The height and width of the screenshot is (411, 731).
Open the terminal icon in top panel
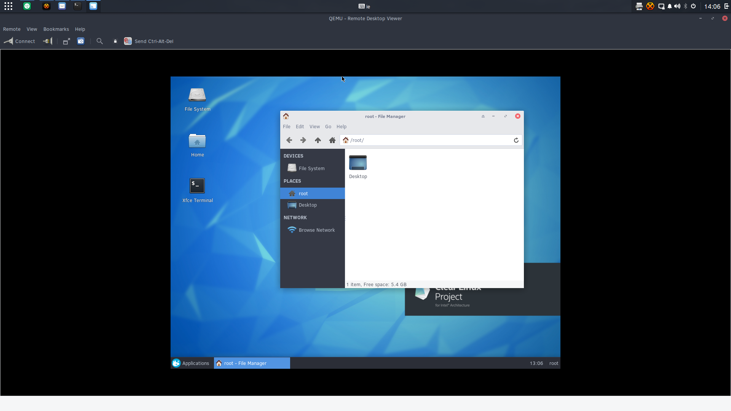coord(78,6)
